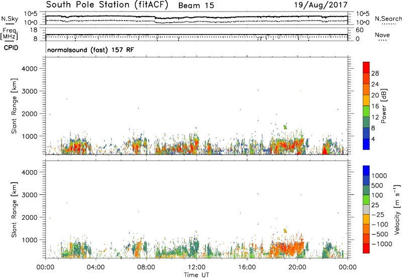Click the '4' power colorbar tick value
Image resolution: width=402 pixels, height=278 pixels.
(x=373, y=139)
